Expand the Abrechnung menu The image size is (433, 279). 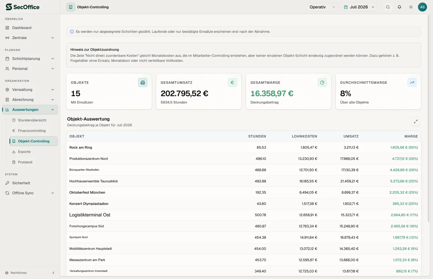coord(30,100)
